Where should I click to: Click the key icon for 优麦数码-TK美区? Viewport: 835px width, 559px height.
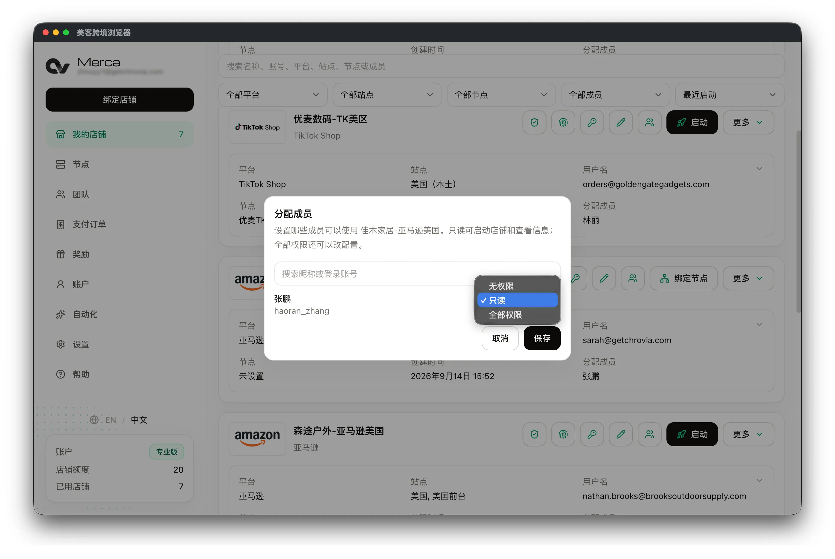pos(592,122)
